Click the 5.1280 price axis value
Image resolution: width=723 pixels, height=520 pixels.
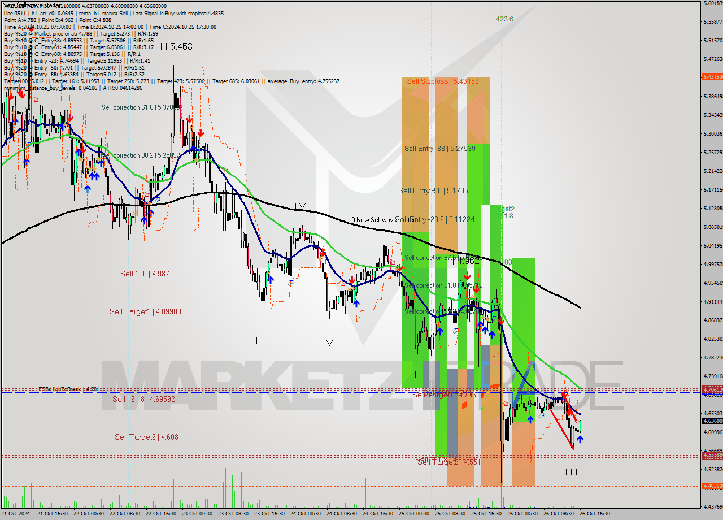(x=713, y=208)
